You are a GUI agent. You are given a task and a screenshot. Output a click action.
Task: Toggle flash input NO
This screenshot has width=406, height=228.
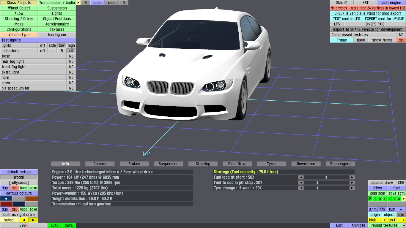click(x=71, y=56)
